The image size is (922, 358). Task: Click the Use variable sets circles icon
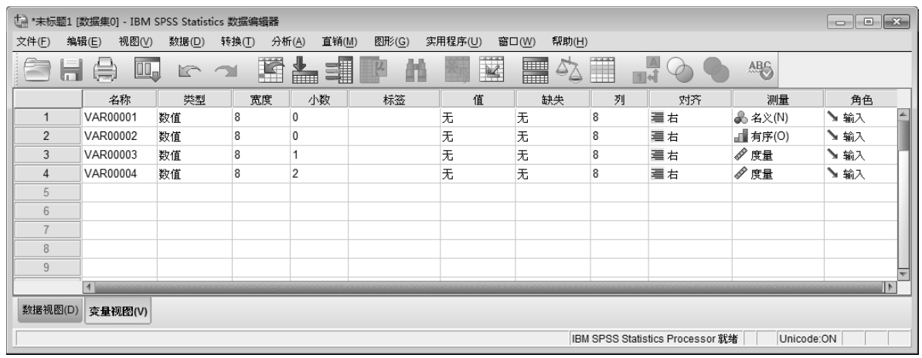pyautogui.click(x=679, y=71)
